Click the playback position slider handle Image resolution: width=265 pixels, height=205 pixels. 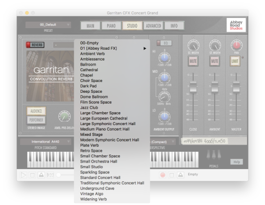coord(58,175)
